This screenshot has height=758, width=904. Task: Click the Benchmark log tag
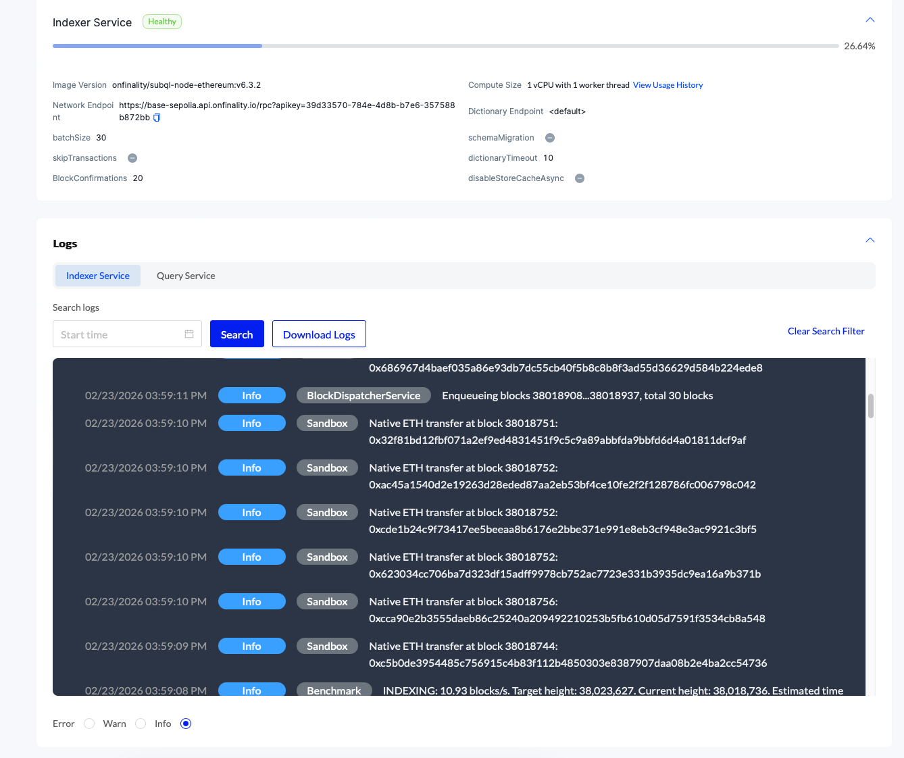coord(334,690)
